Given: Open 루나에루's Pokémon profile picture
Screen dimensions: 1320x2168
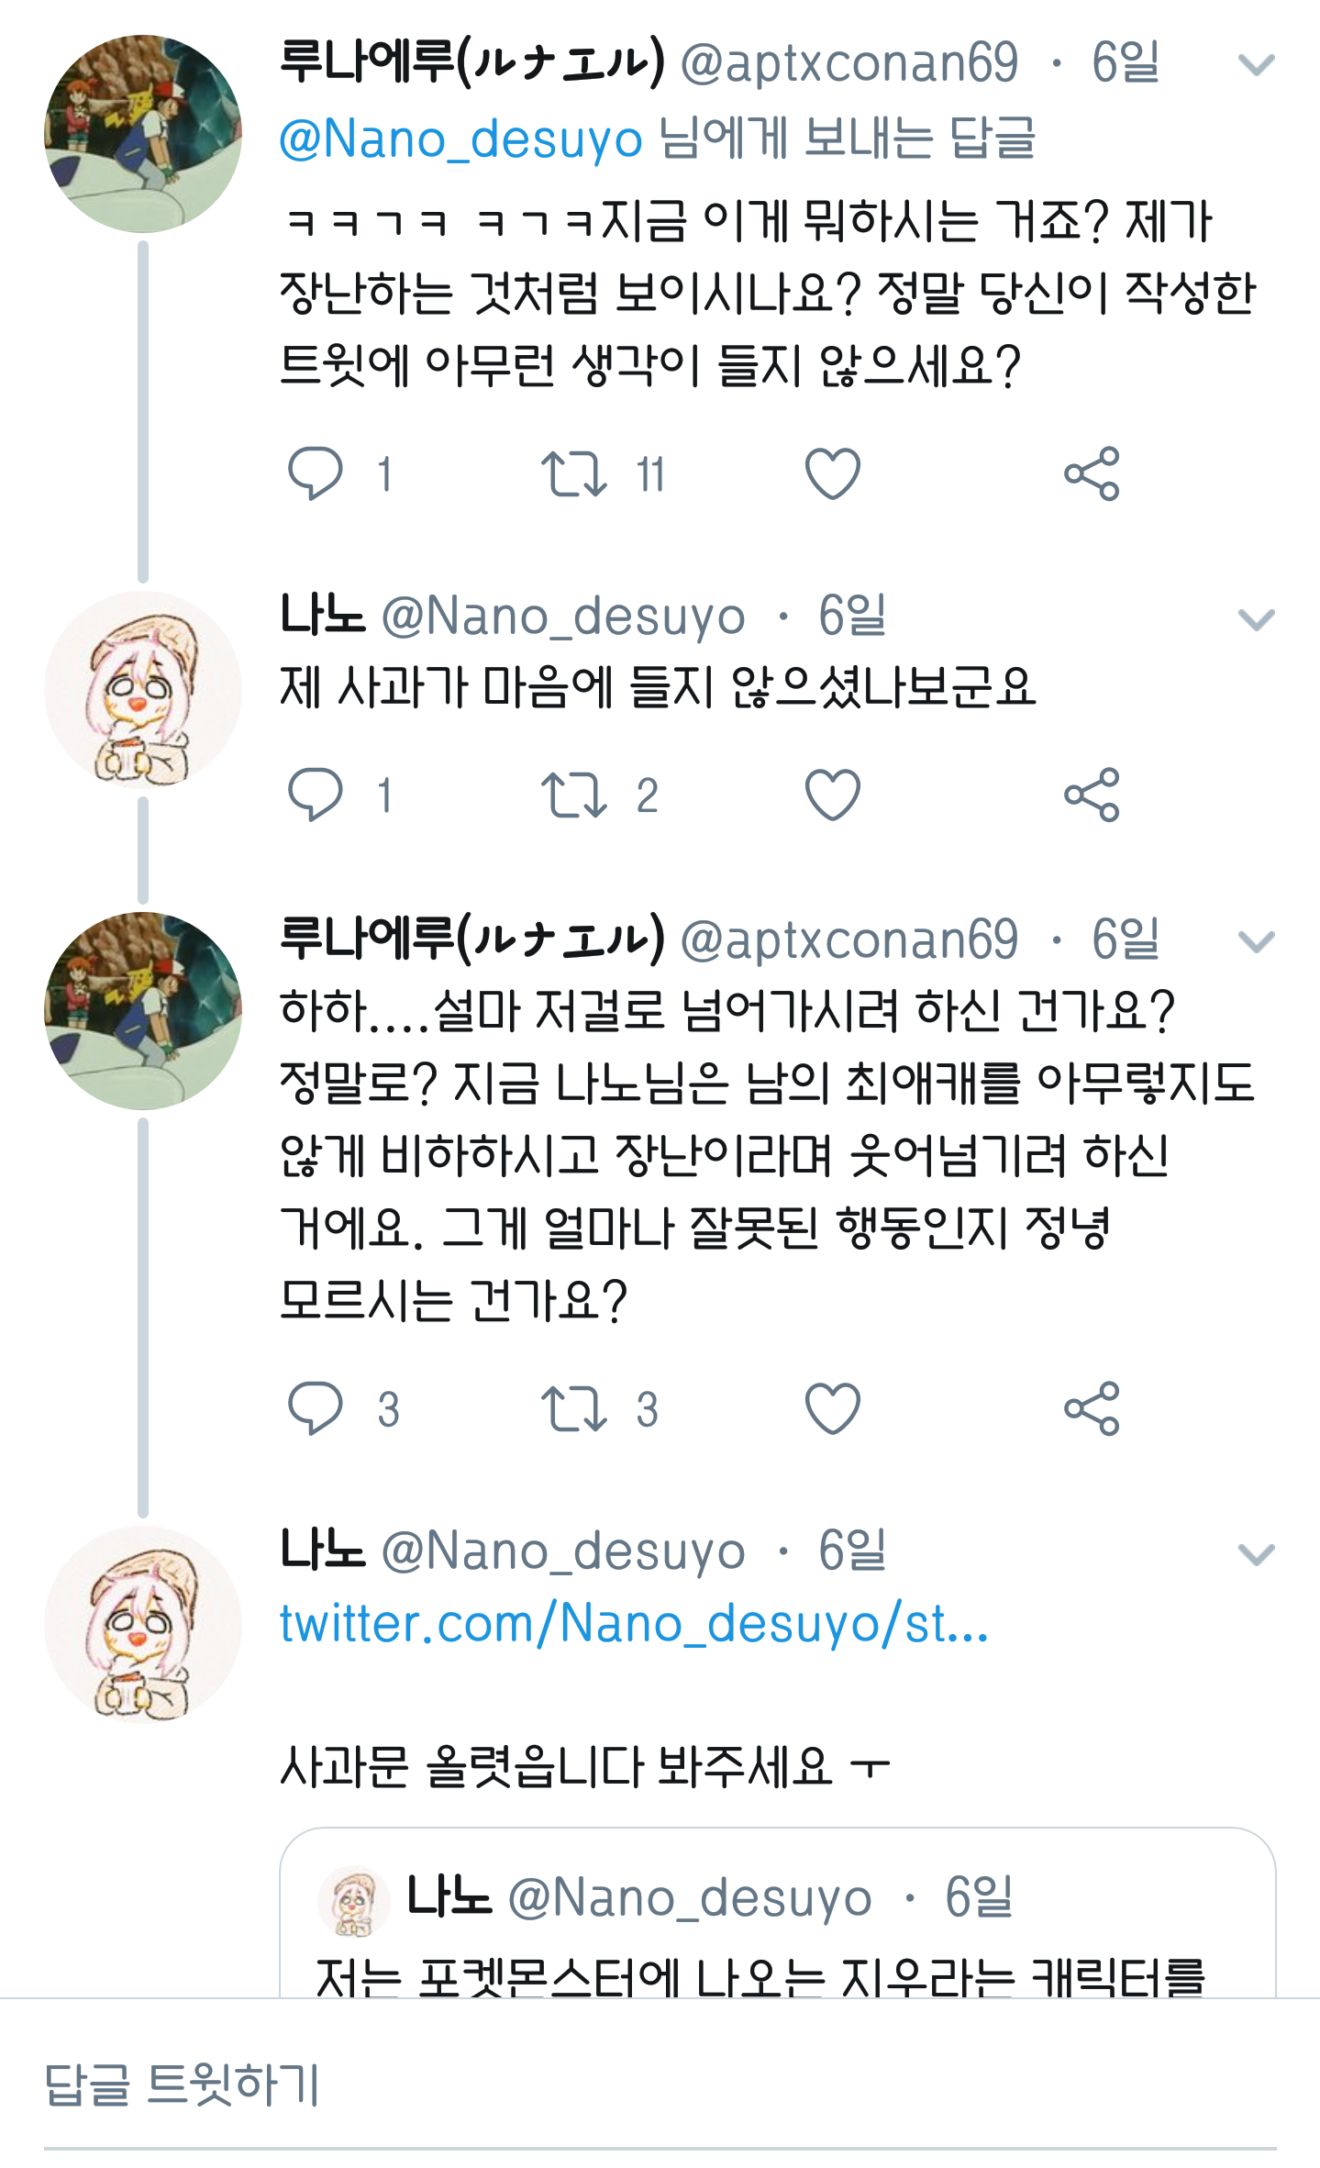Looking at the screenshot, I should point(143,134).
